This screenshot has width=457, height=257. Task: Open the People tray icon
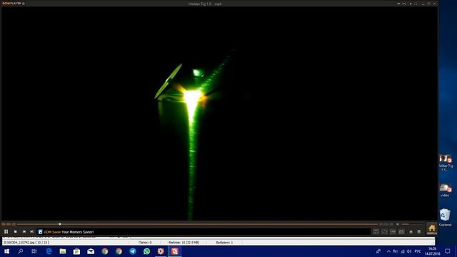pos(378,251)
